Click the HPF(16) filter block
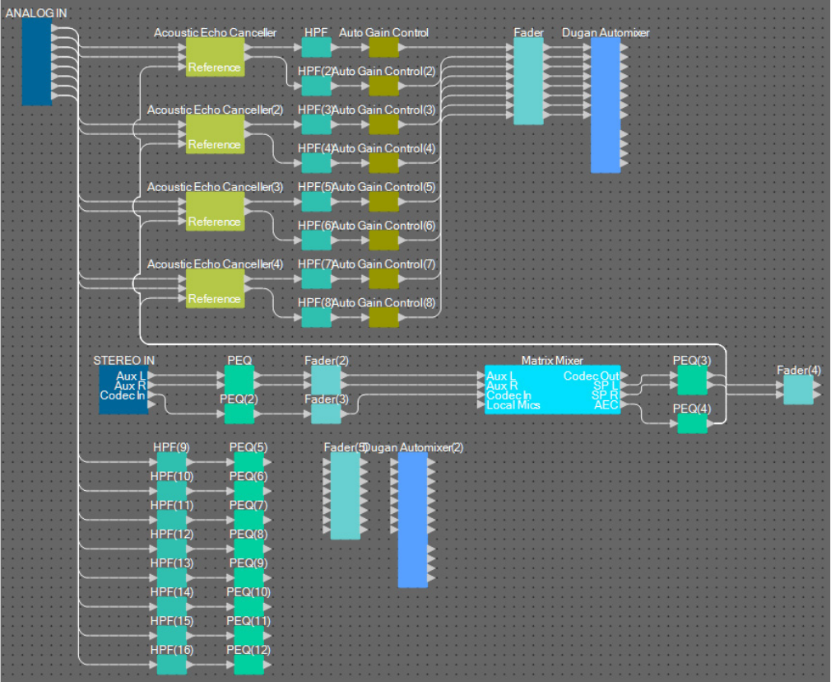 pyautogui.click(x=172, y=665)
